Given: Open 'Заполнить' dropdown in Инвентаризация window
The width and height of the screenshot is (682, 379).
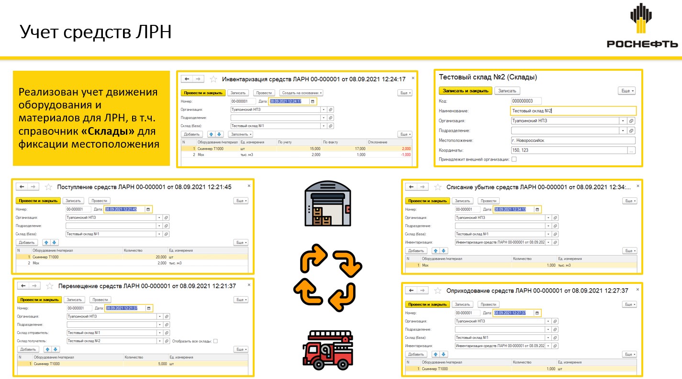Looking at the screenshot, I should coord(240,134).
